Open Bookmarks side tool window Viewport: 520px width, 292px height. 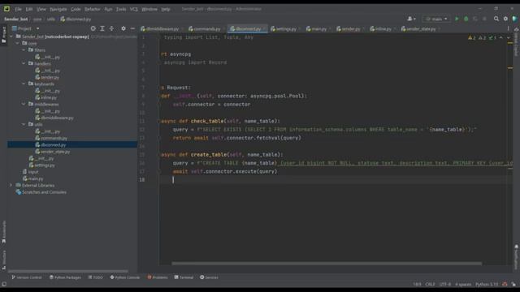coord(3,232)
